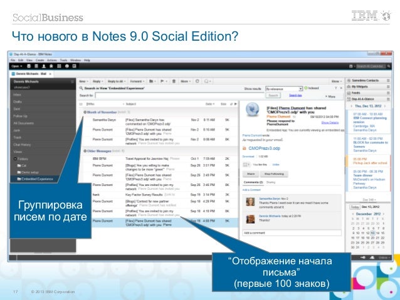
Task: Click in the Search for input field
Action: click(x=179, y=95)
